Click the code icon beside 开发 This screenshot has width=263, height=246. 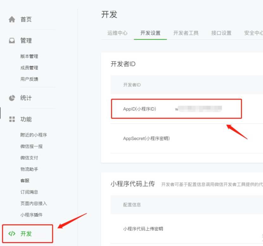[x=12, y=234]
